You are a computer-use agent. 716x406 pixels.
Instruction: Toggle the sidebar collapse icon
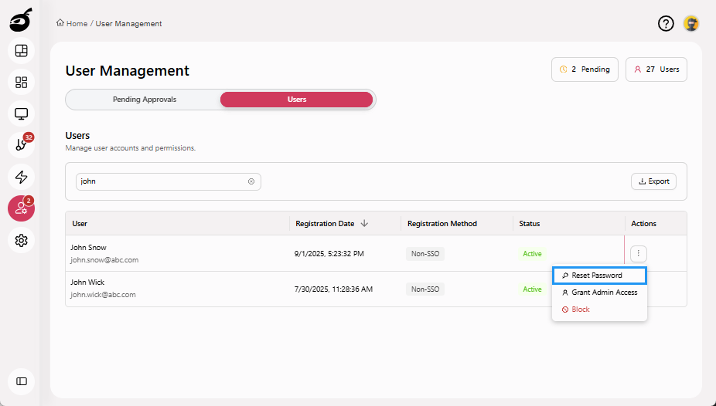[22, 381]
